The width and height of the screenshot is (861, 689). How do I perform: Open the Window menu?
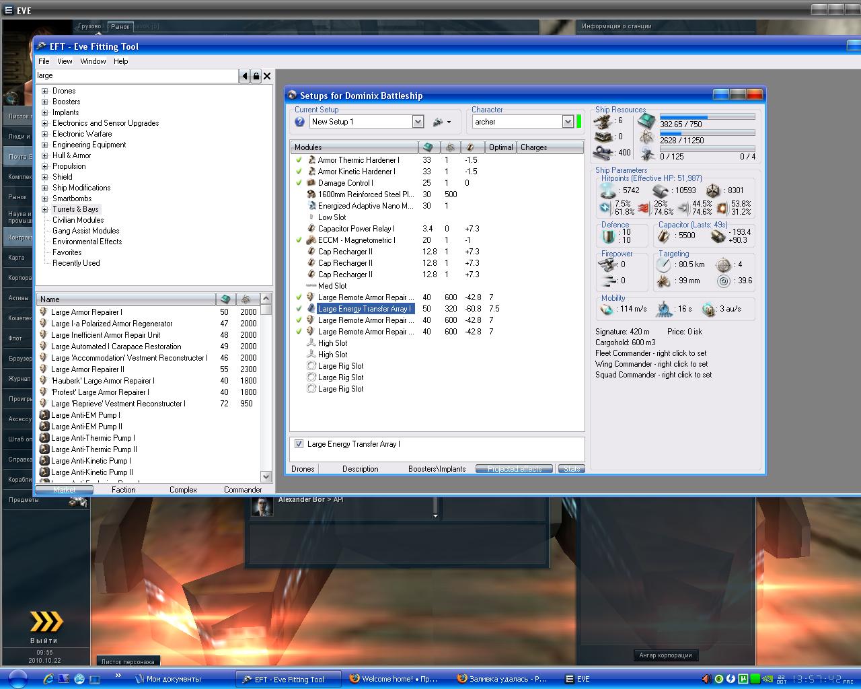click(x=93, y=61)
